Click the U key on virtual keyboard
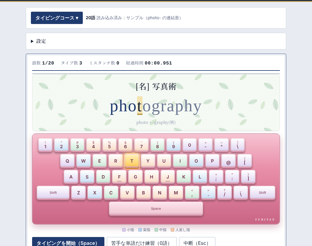This screenshot has width=312, height=246. tap(164, 161)
